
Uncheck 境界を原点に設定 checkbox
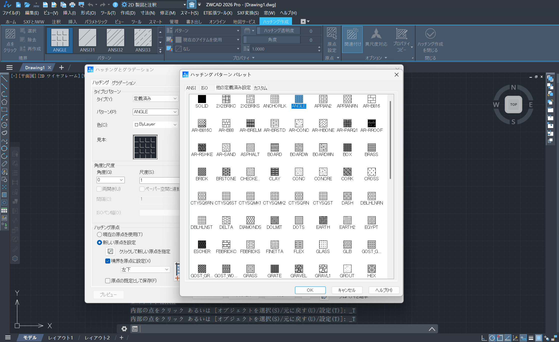pos(108,261)
